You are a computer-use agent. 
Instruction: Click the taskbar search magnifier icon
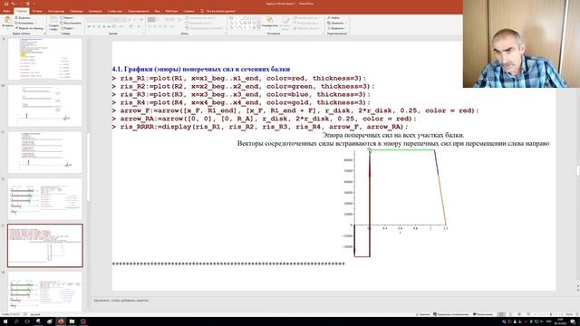[x=16, y=321]
